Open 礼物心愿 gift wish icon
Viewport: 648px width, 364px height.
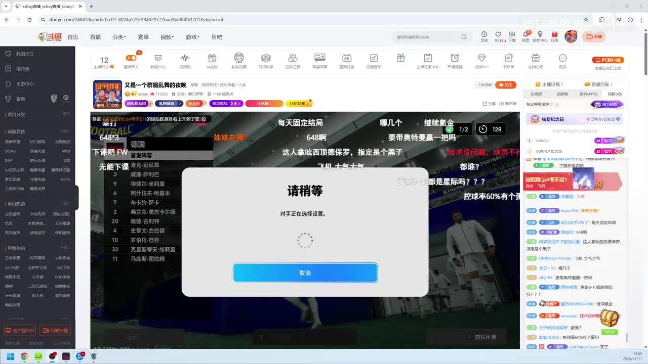[536, 58]
